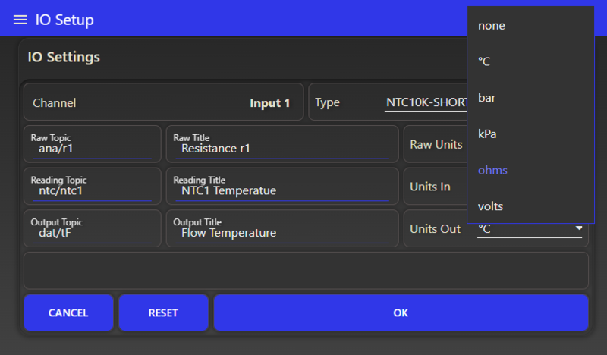
Task: Click the 'Raw Units' label
Action: point(436,144)
